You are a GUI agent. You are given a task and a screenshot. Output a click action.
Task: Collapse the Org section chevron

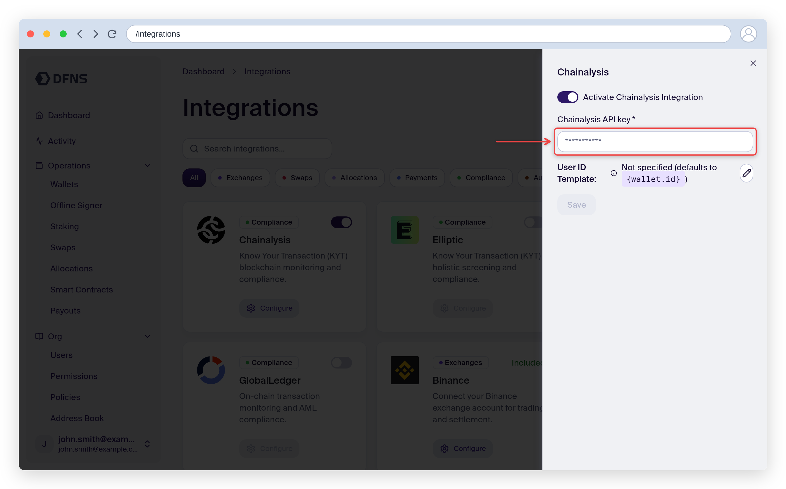pyautogui.click(x=148, y=336)
